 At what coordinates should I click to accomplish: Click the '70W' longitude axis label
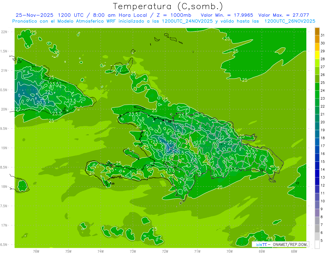230,251
